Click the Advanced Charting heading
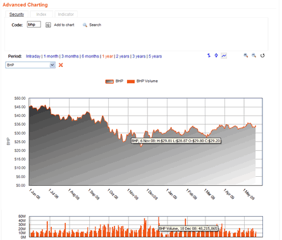 click(x=25, y=5)
